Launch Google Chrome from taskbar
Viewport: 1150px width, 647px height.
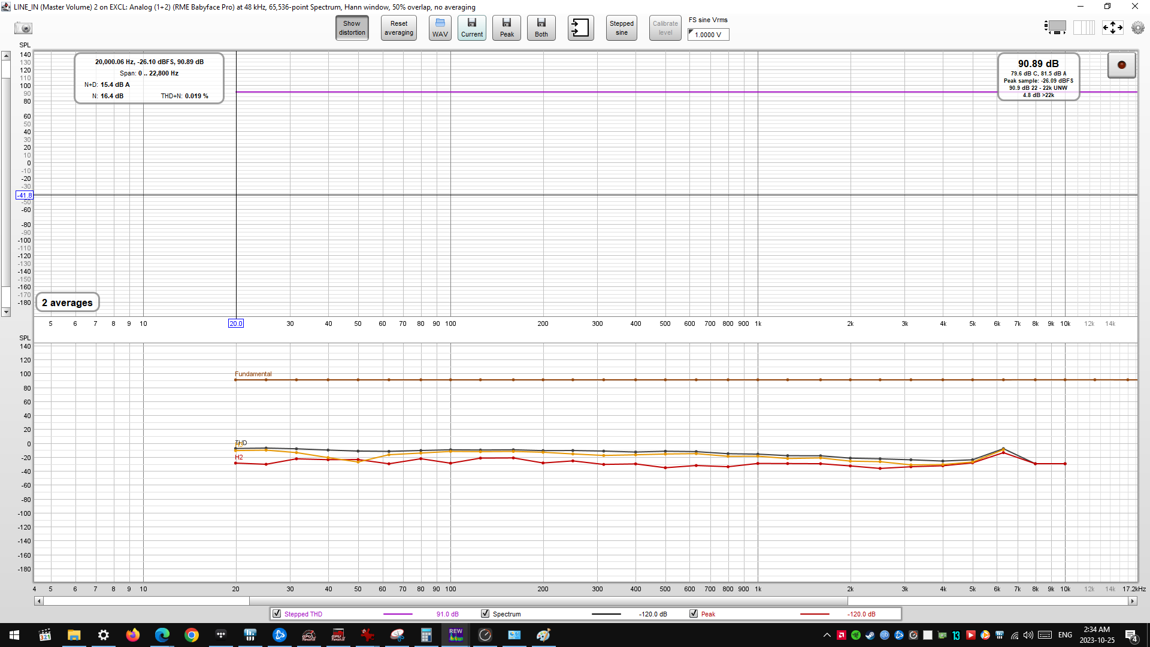(x=192, y=635)
